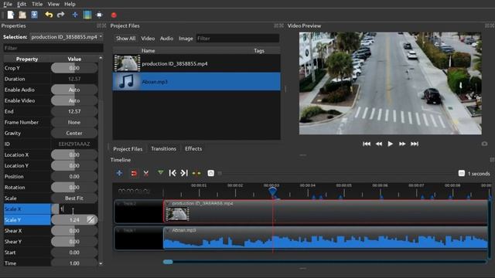495x278 pixels.
Task: Open the File menu
Action: point(8,4)
